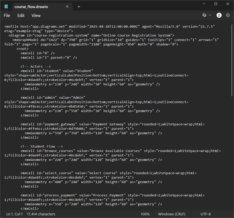This screenshot has width=234, height=218.
Task: Click on '<root>' tag in the text
Action: pos(23,49)
